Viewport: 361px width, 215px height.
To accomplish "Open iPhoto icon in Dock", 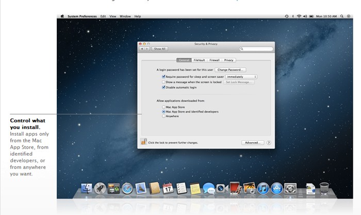I will [249, 188].
